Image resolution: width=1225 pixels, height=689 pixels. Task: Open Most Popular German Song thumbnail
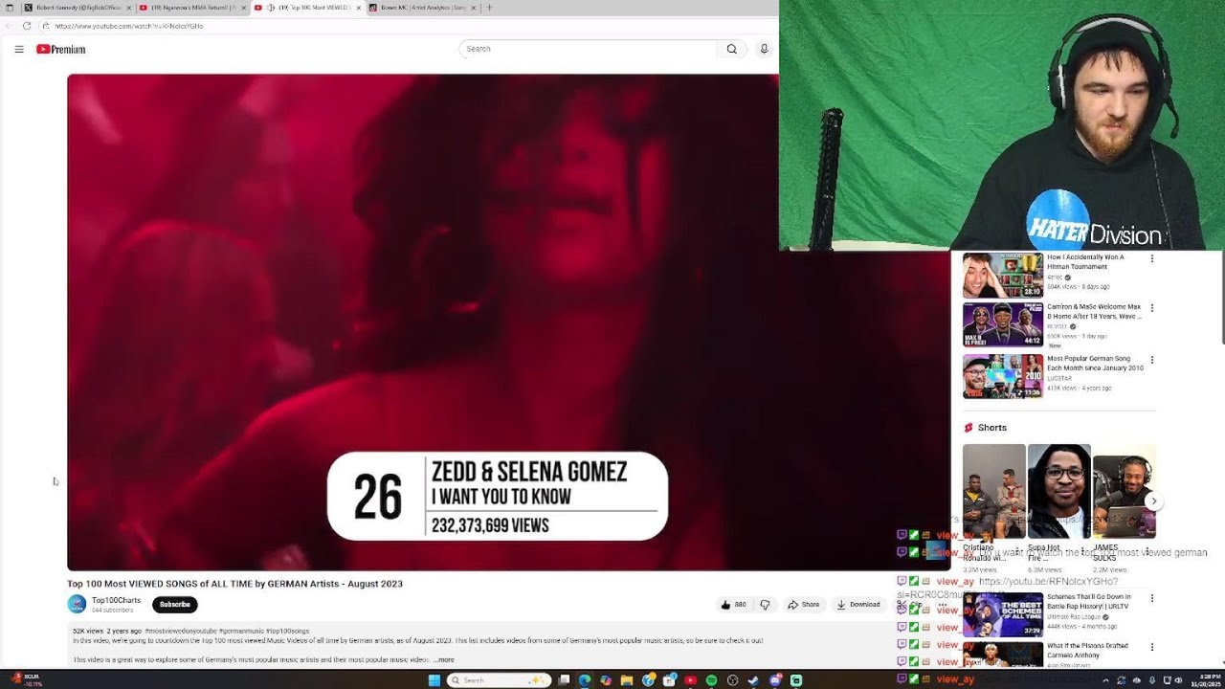(1003, 376)
